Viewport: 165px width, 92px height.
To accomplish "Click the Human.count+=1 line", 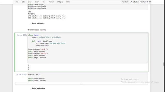I will [x=42, y=45].
